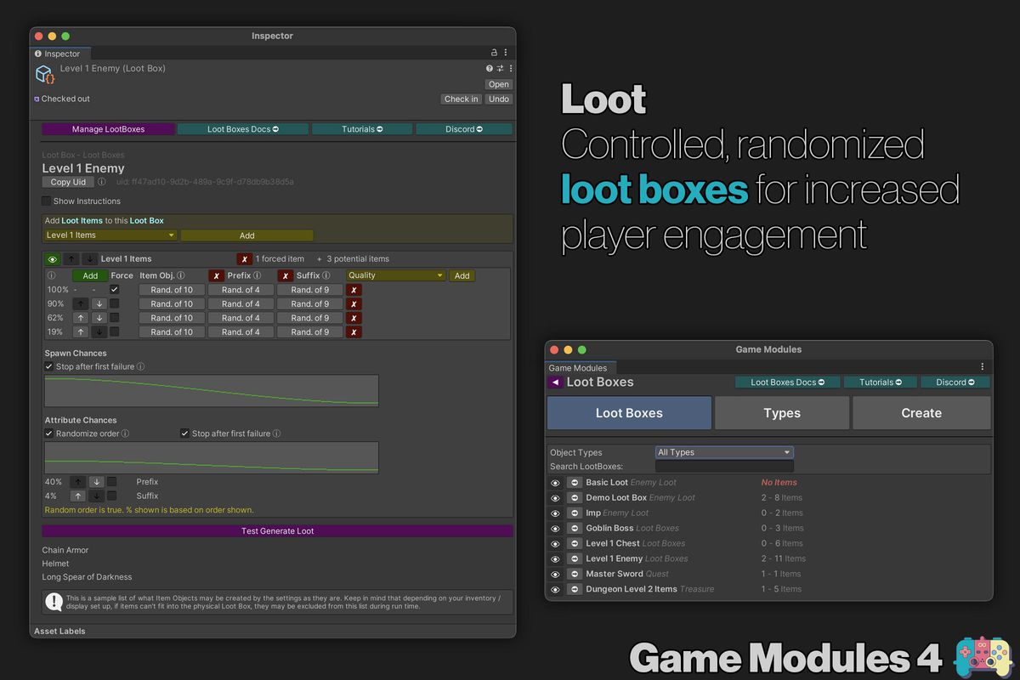Remove the Prefix column with its red X
This screenshot has width=1020, height=680.
[216, 275]
